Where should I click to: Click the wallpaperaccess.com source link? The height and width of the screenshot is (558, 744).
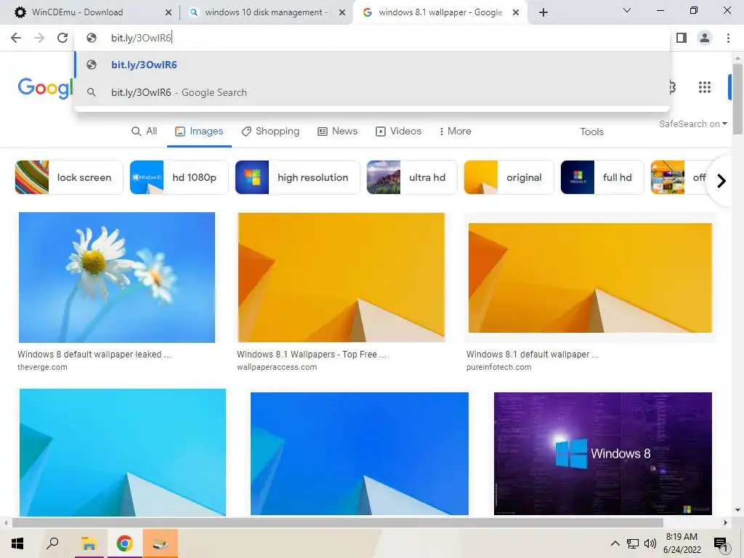(x=277, y=367)
